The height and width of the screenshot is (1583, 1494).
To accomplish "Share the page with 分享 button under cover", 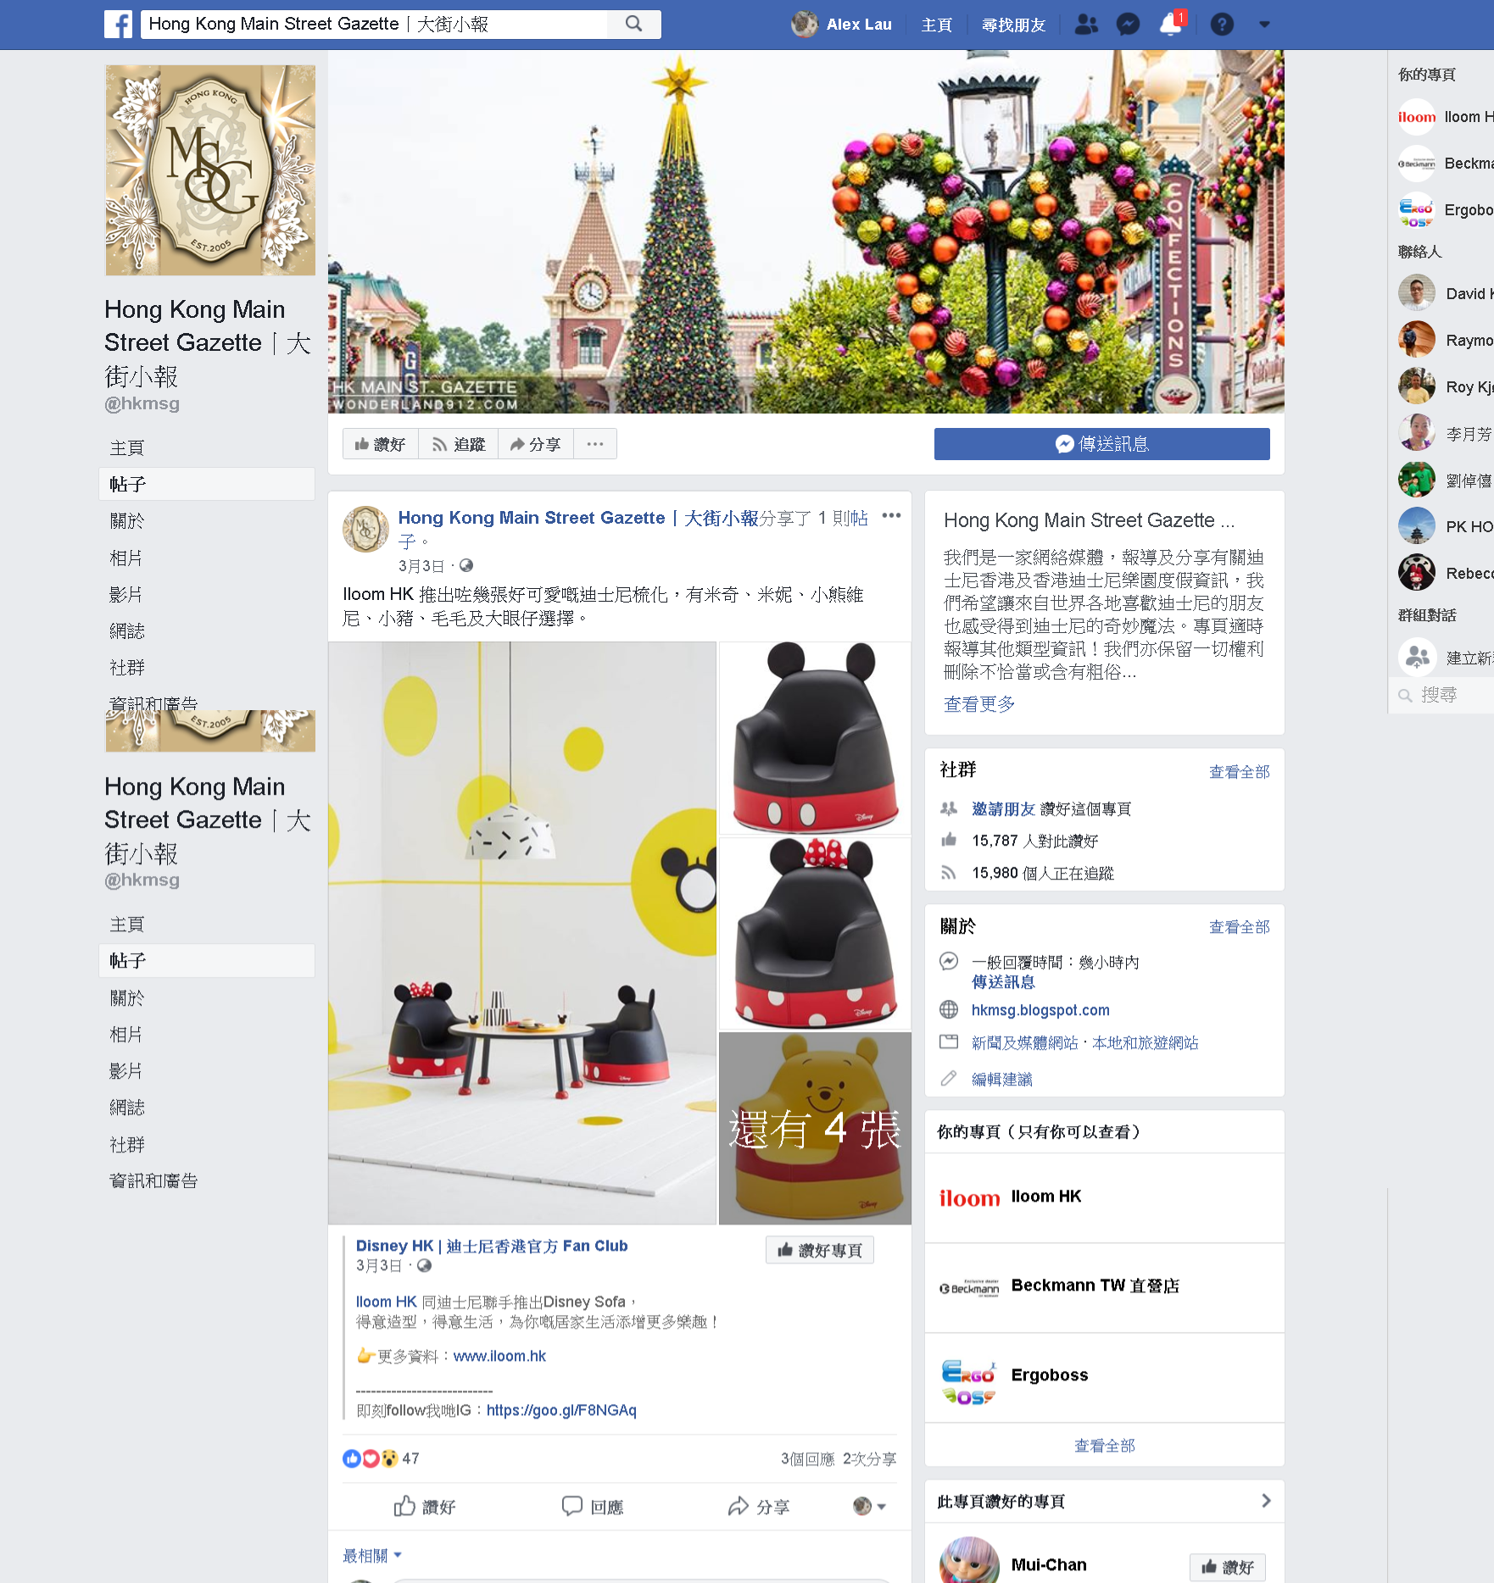I will coord(535,444).
